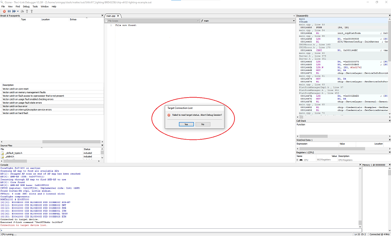Click the Step Into toolbar icon
The image size is (391, 236).
click(27, 11)
